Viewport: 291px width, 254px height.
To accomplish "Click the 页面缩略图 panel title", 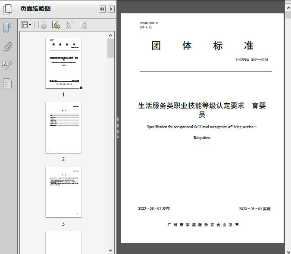I will pyautogui.click(x=35, y=9).
